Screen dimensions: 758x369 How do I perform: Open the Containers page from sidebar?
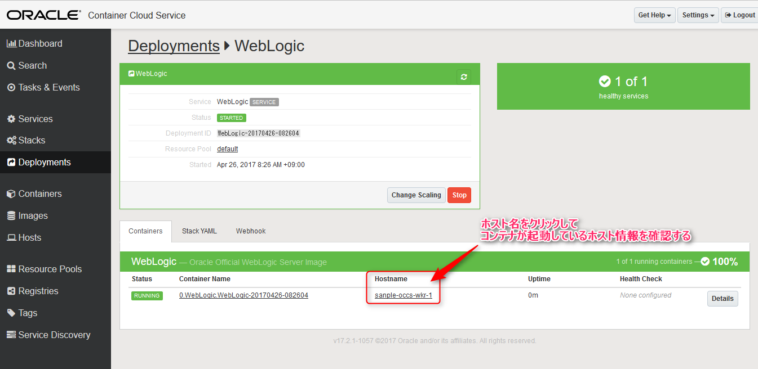pos(55,193)
